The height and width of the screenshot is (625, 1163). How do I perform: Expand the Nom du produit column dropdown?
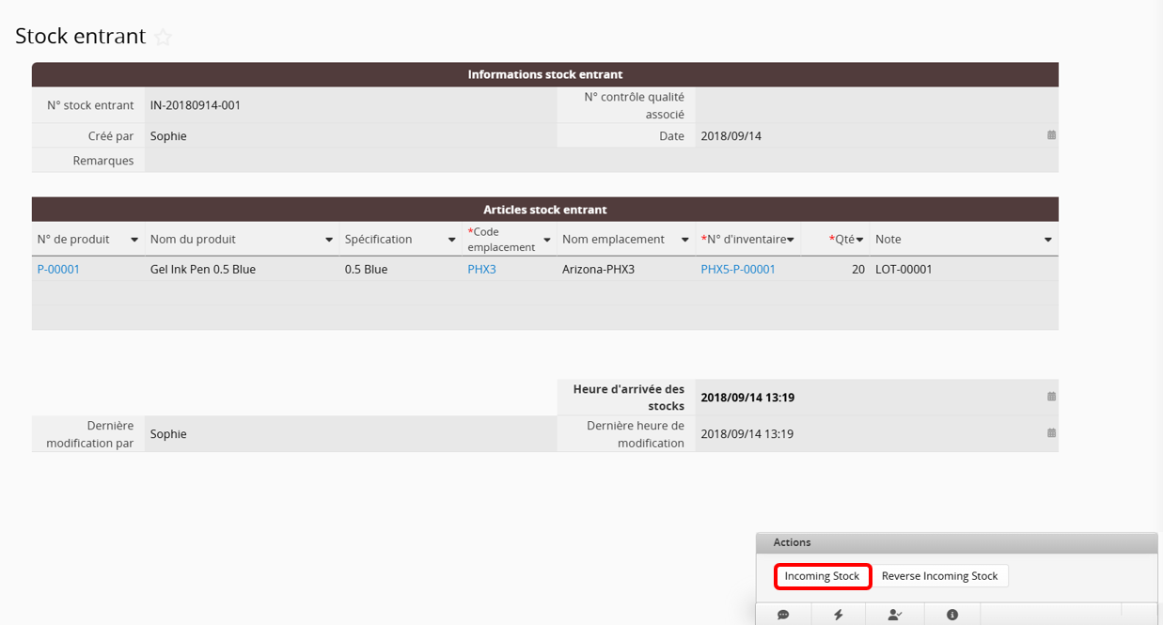(329, 240)
